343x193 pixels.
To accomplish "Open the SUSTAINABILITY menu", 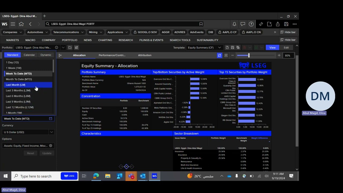I will tap(207, 40).
